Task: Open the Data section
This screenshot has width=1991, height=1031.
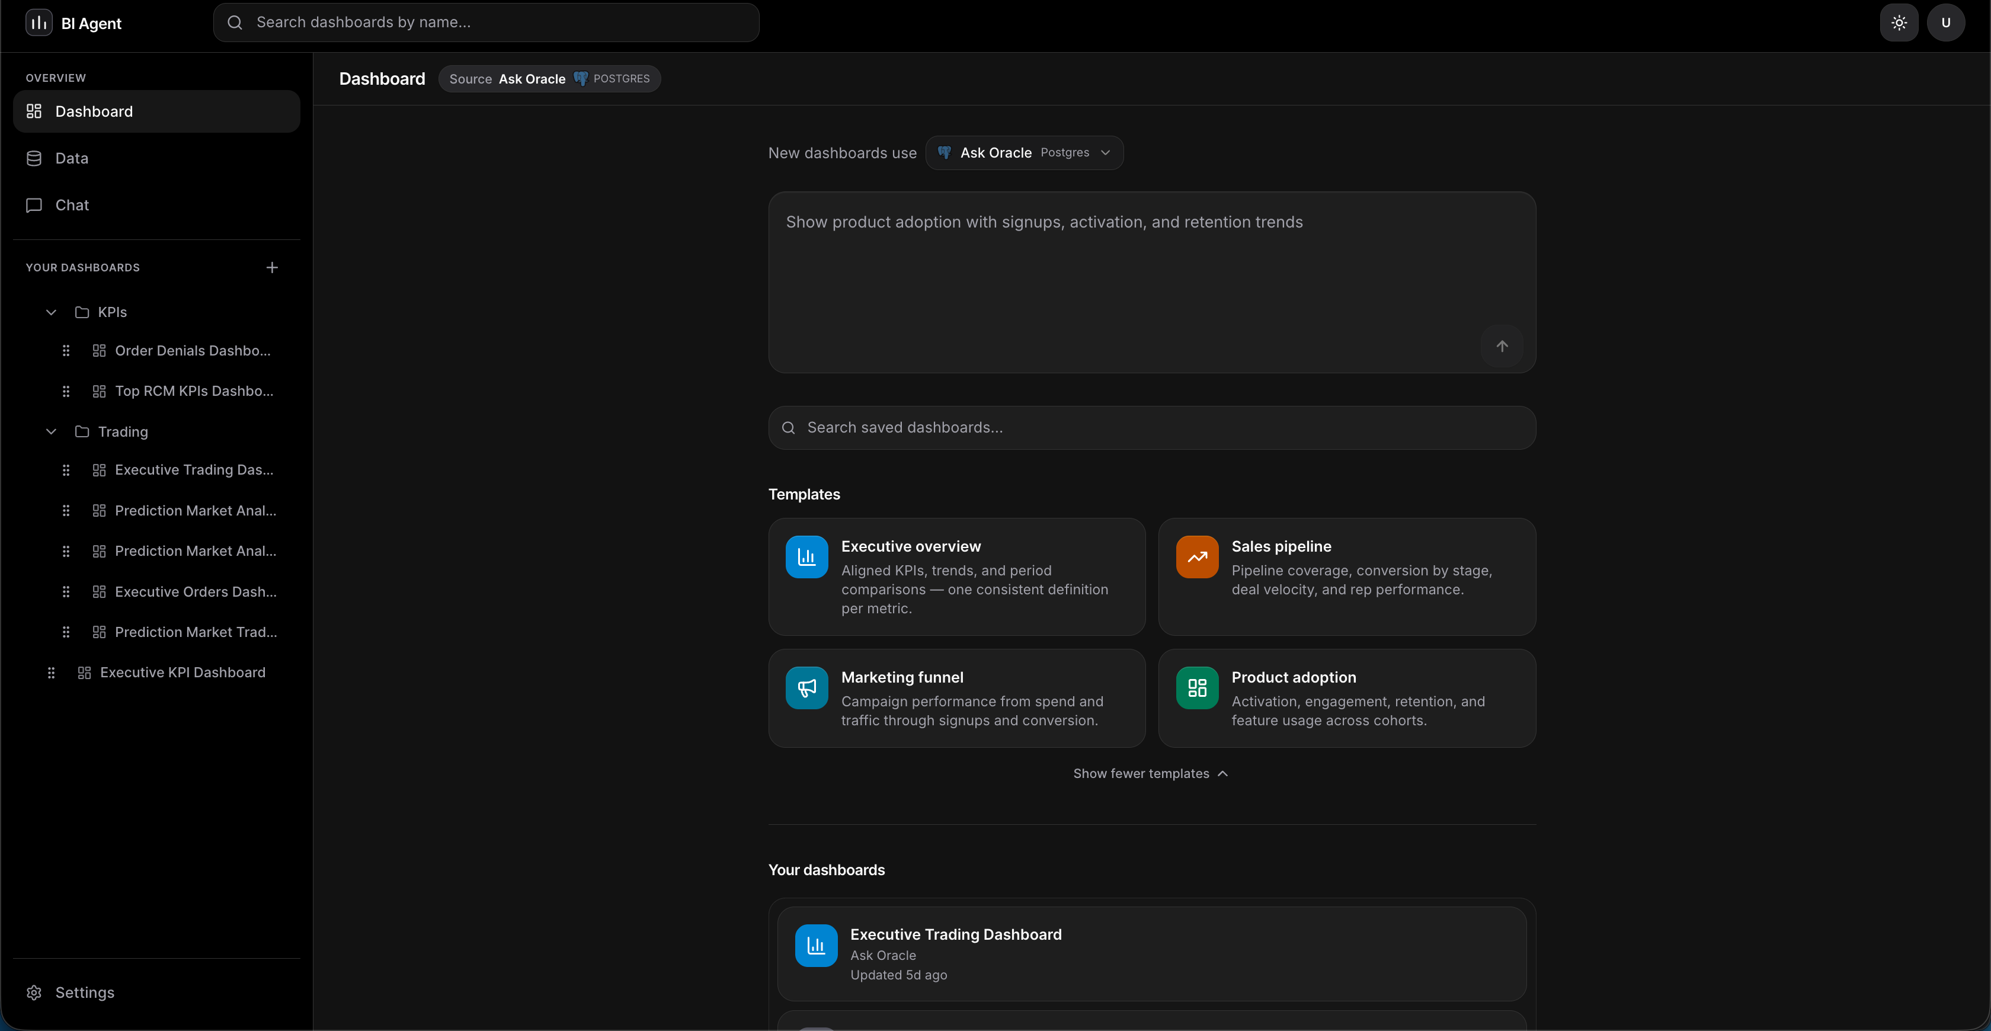Action: click(157, 158)
